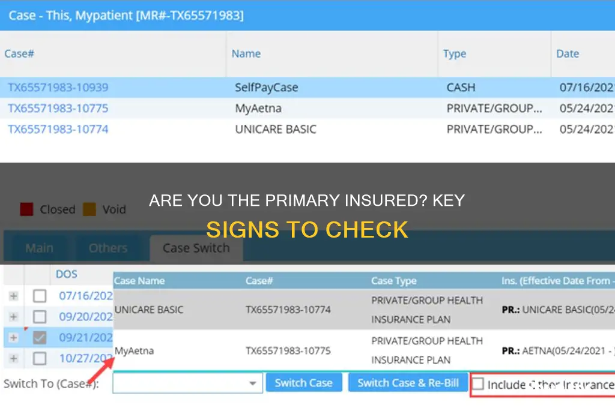The image size is (615, 408).
Task: Click the DOS column header
Action: tap(66, 274)
